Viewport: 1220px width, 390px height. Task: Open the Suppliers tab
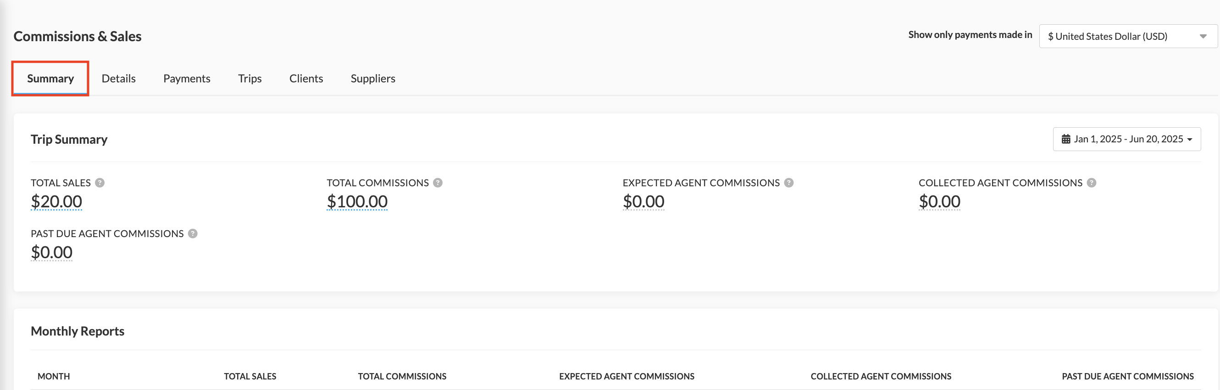(x=373, y=78)
